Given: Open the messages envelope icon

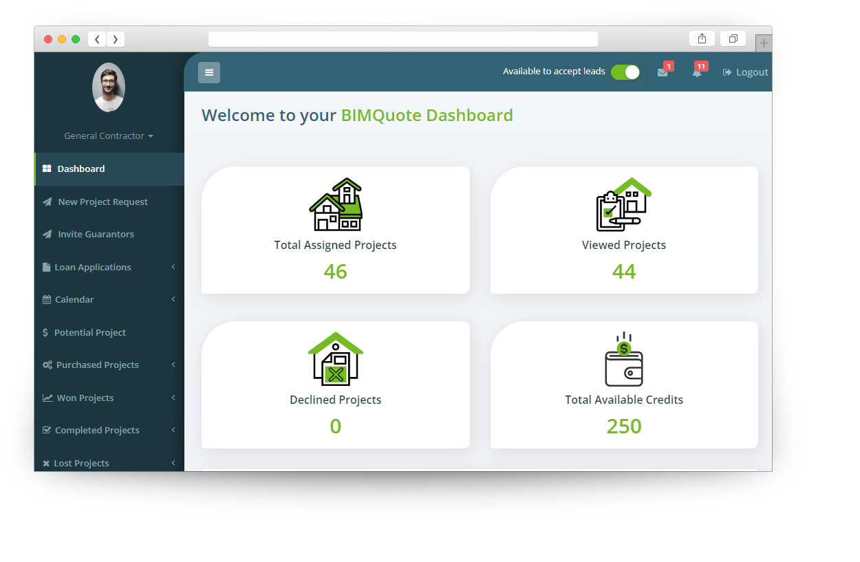Looking at the screenshot, I should [x=663, y=72].
